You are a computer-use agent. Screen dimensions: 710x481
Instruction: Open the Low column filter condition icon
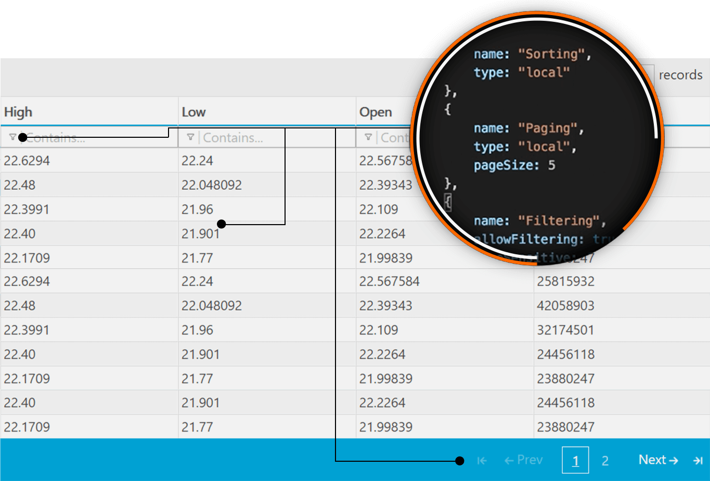tap(190, 137)
